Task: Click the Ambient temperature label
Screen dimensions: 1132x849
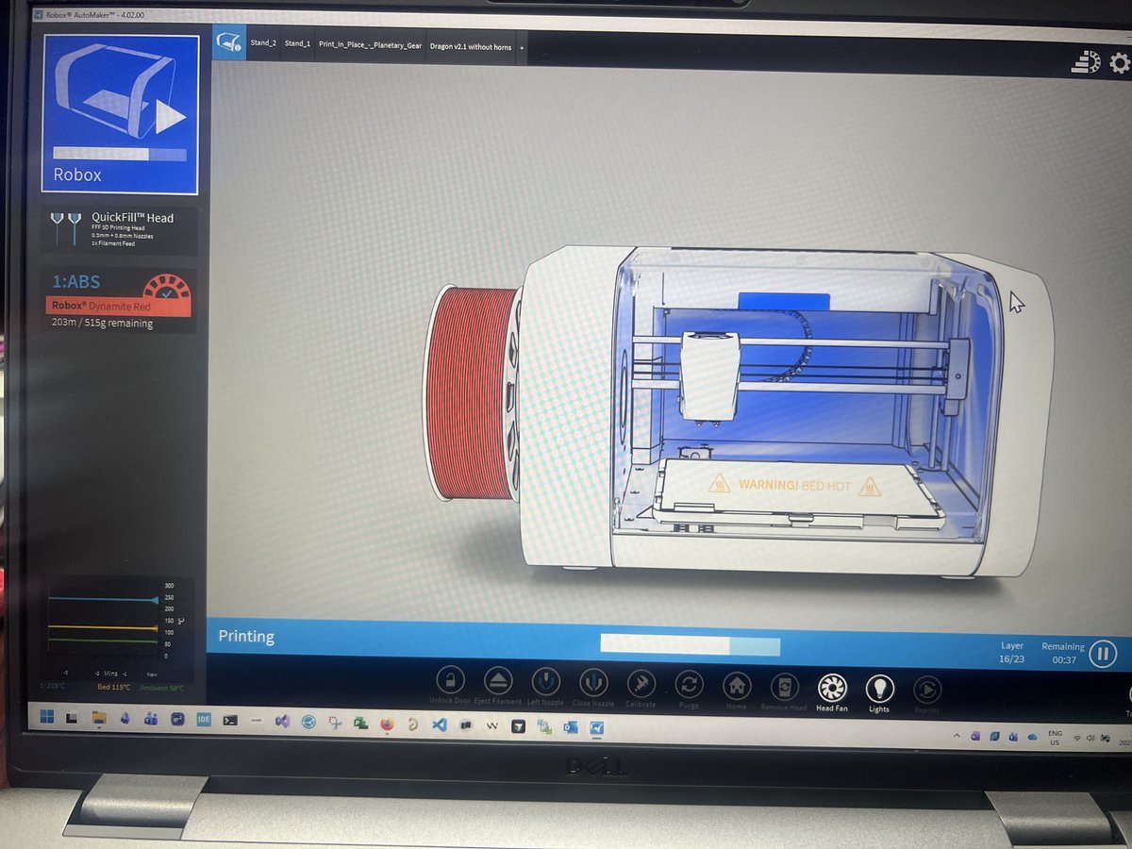Action: point(162,688)
